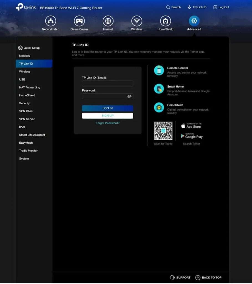Open Security in the sidebar
Image resolution: width=252 pixels, height=284 pixels.
(34, 103)
